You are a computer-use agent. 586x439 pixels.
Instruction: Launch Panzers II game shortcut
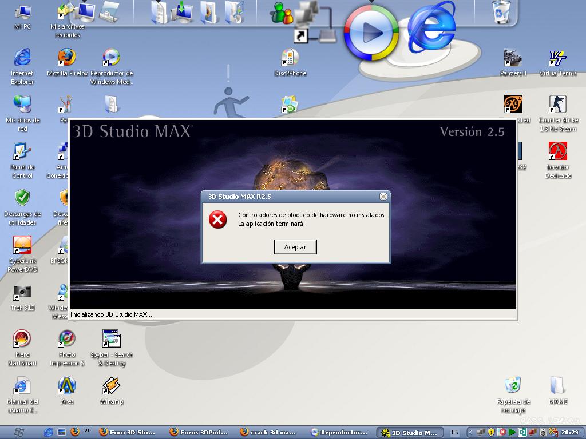click(513, 62)
